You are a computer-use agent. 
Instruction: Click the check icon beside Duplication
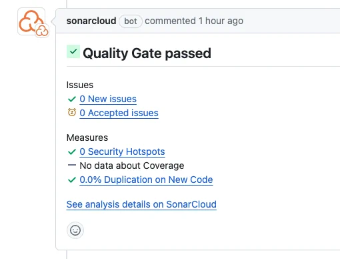coord(72,180)
